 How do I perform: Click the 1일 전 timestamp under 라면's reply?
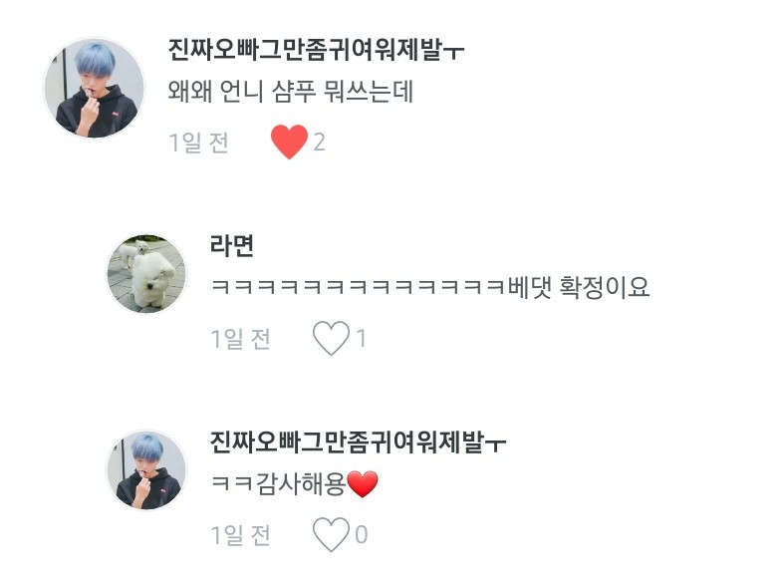click(241, 339)
